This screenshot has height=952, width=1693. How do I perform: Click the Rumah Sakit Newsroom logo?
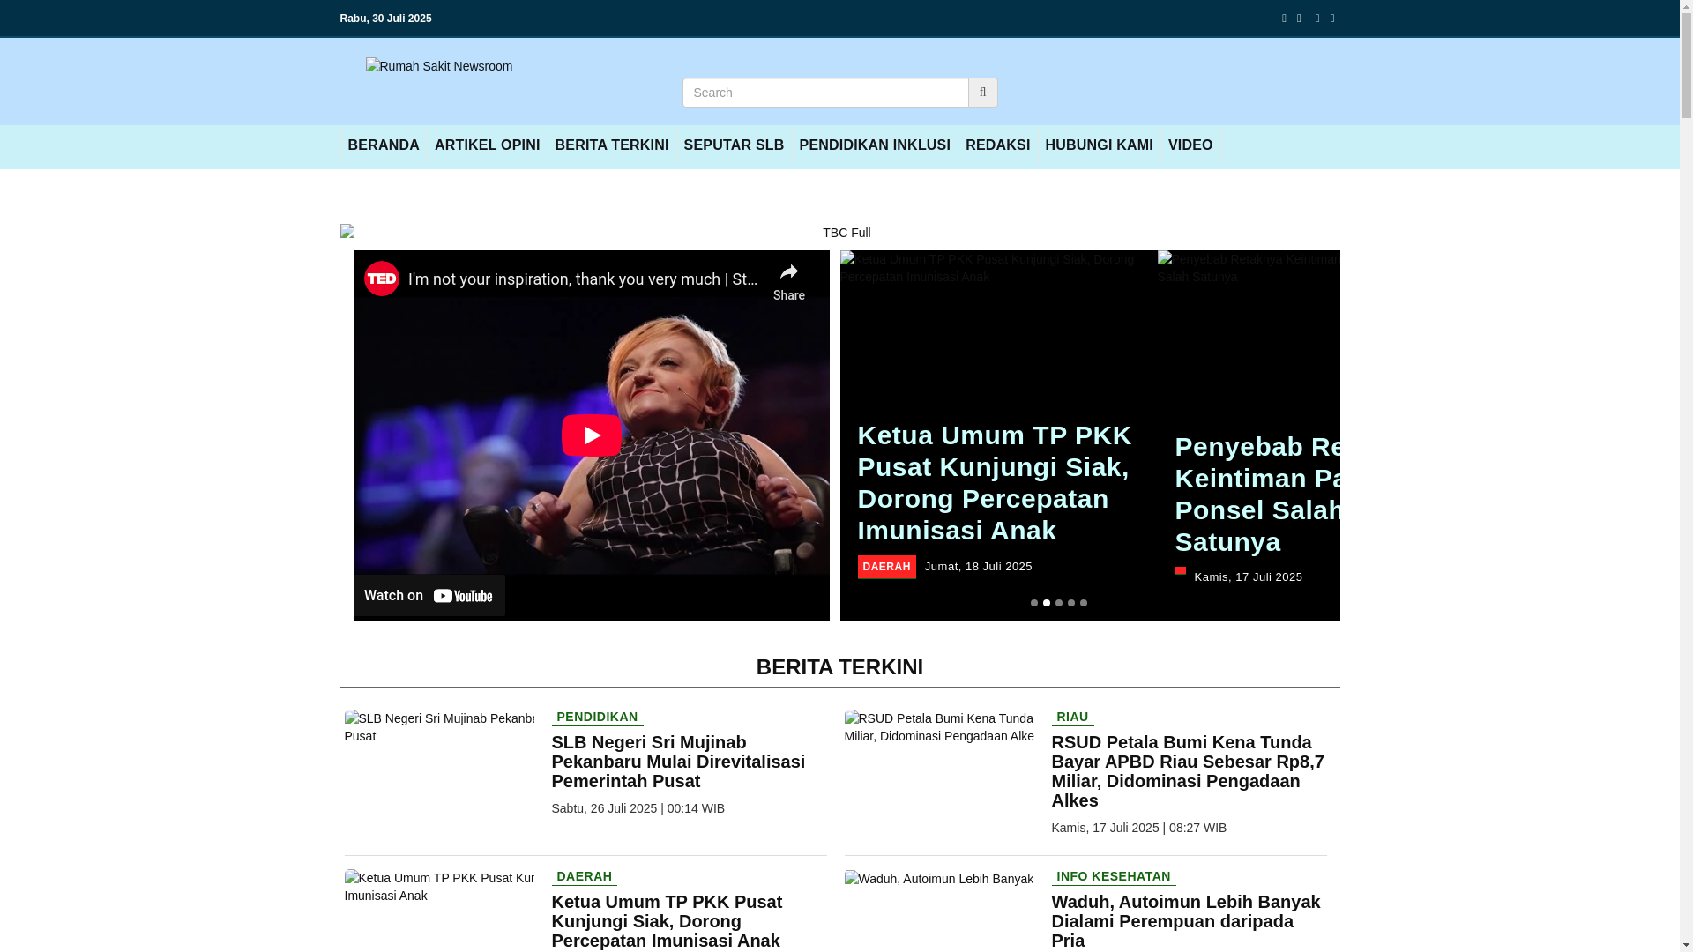439,66
